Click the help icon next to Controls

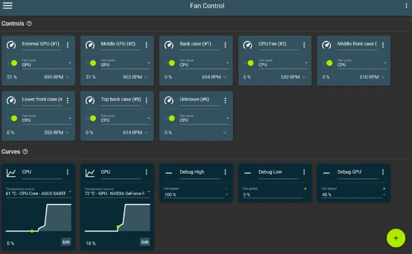[29, 24]
